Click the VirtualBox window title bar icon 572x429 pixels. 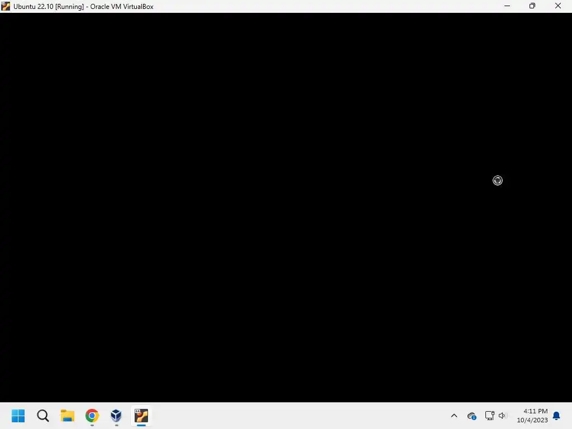coord(6,6)
